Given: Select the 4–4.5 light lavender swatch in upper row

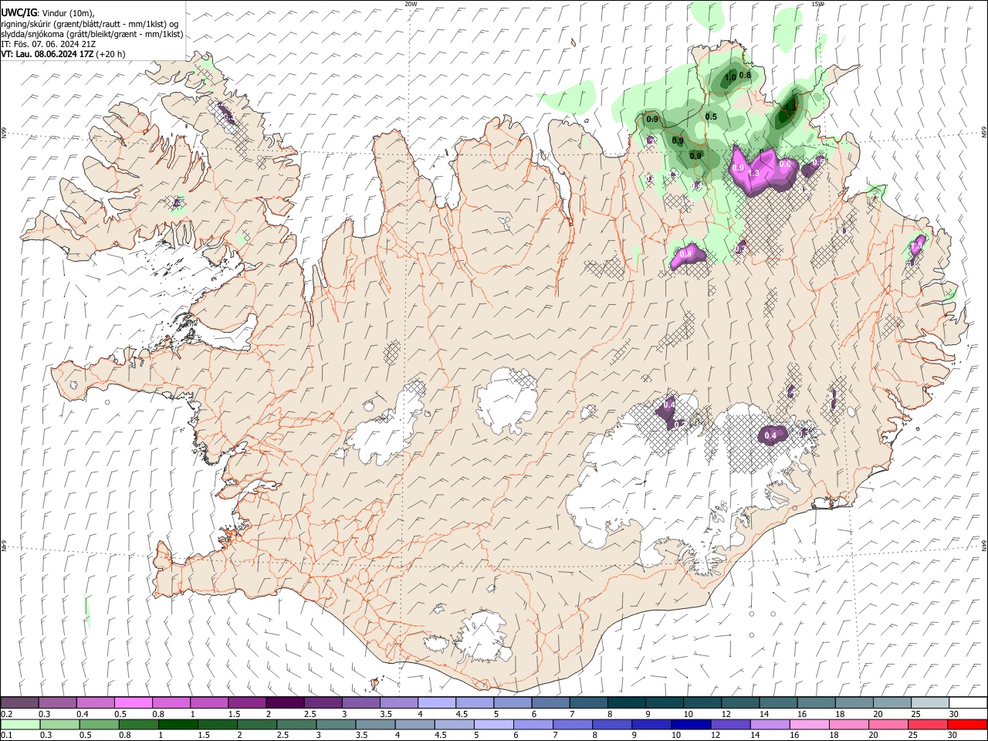Looking at the screenshot, I should point(437,703).
